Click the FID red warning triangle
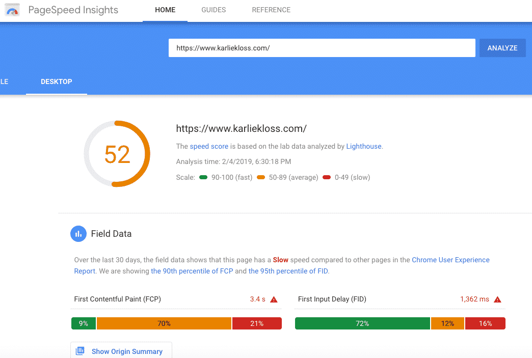The width and height of the screenshot is (532, 358). tap(497, 299)
